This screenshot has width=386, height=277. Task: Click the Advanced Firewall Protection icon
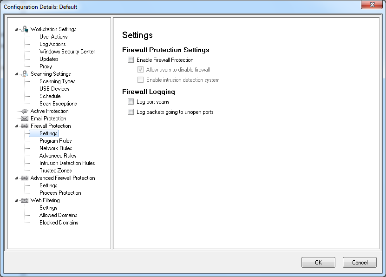click(25, 178)
